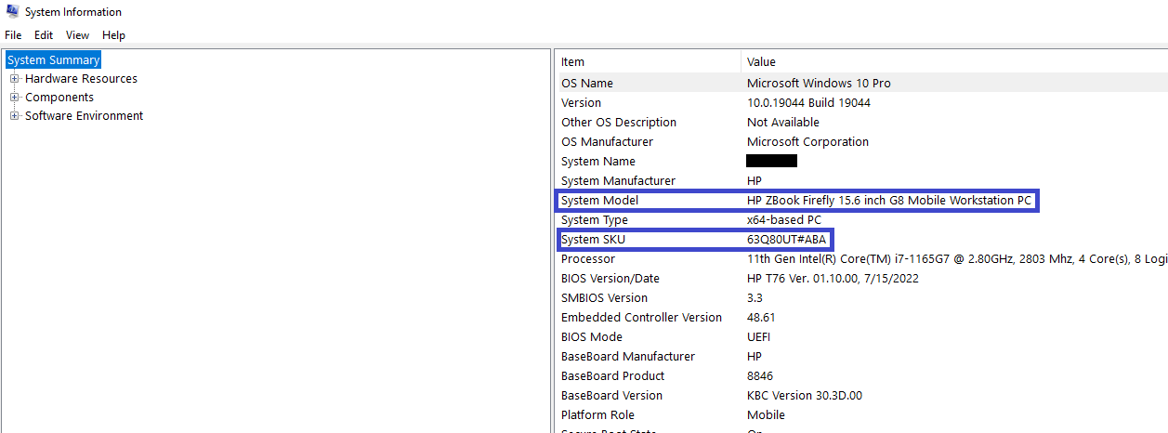Select the BIOS Version/Date row

[610, 279]
